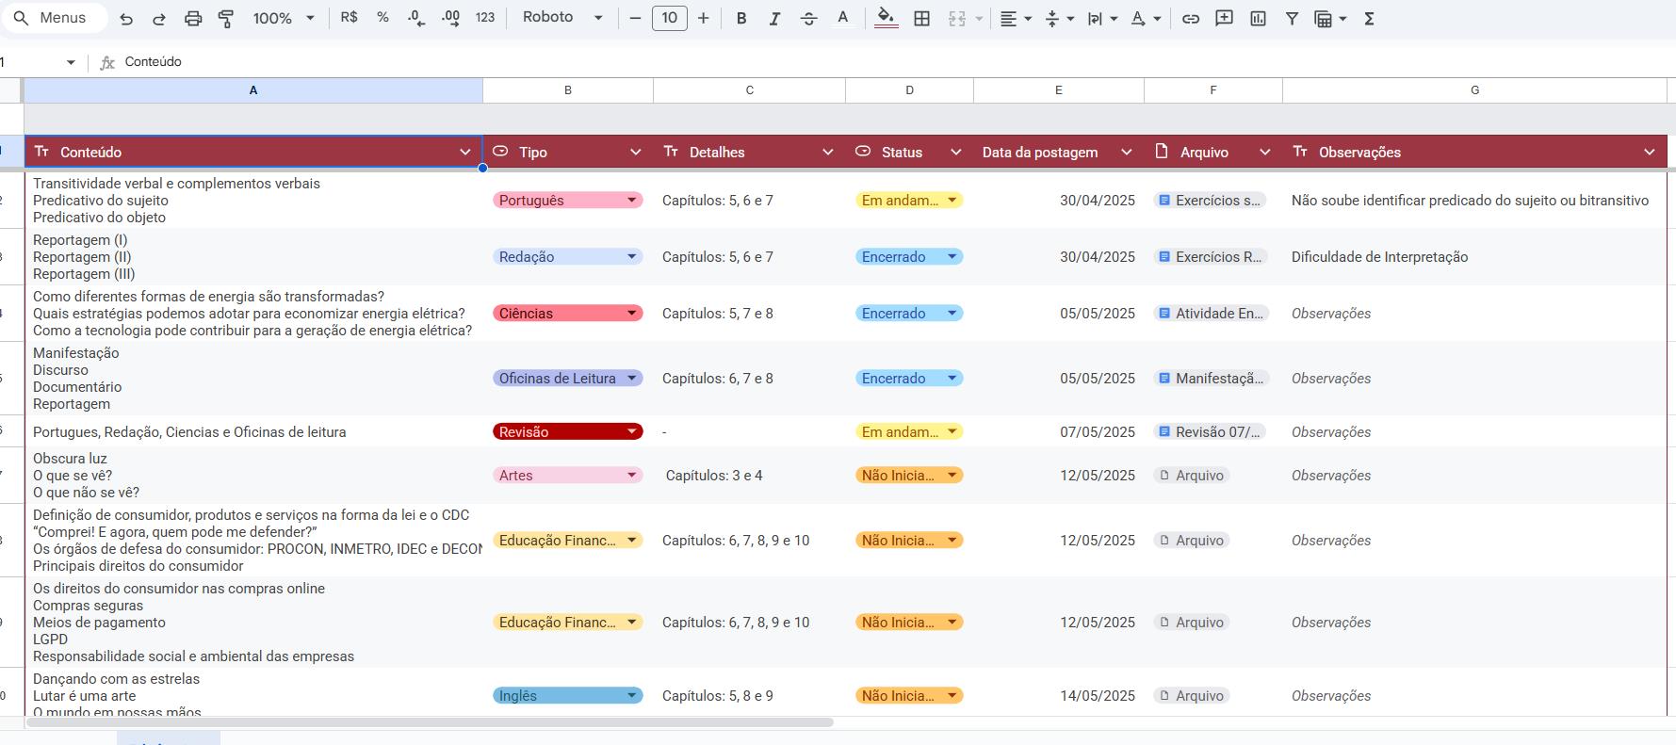Screen dimensions: 1676x745
Task: Open the Exercícios R... file chip
Action: coord(1211,257)
